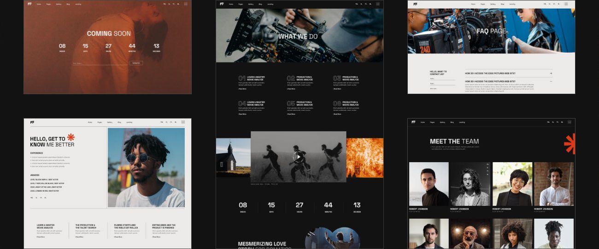This screenshot has width=599, height=249.
Task: Collapse second FAQ question with minus icon
Action: [551, 81]
